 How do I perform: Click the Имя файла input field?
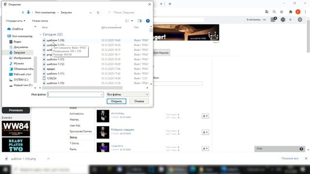74,95
